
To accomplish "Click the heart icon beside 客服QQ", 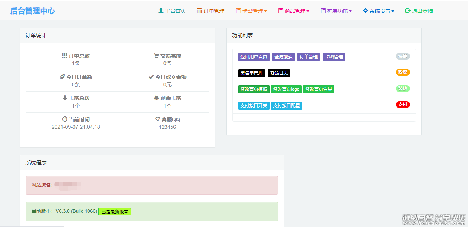I will click(157, 119).
